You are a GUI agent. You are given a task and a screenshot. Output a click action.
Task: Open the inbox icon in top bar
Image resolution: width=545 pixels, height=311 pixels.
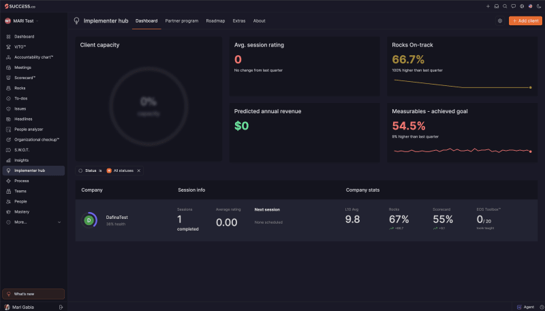[497, 6]
